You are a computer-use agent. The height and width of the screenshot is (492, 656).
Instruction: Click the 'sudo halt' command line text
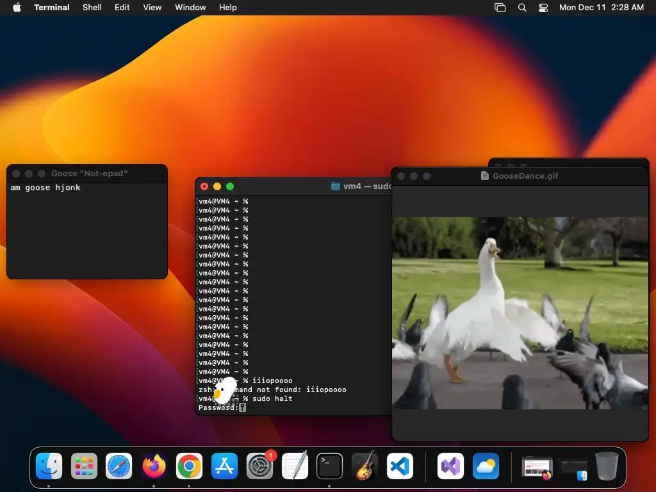pyautogui.click(x=272, y=398)
